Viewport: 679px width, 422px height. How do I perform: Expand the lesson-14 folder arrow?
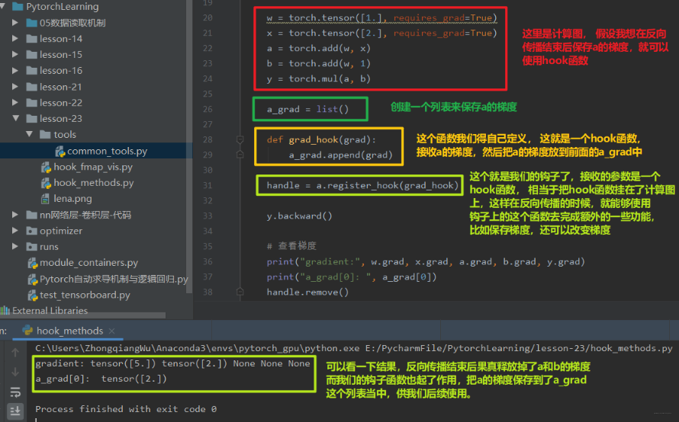coord(15,39)
